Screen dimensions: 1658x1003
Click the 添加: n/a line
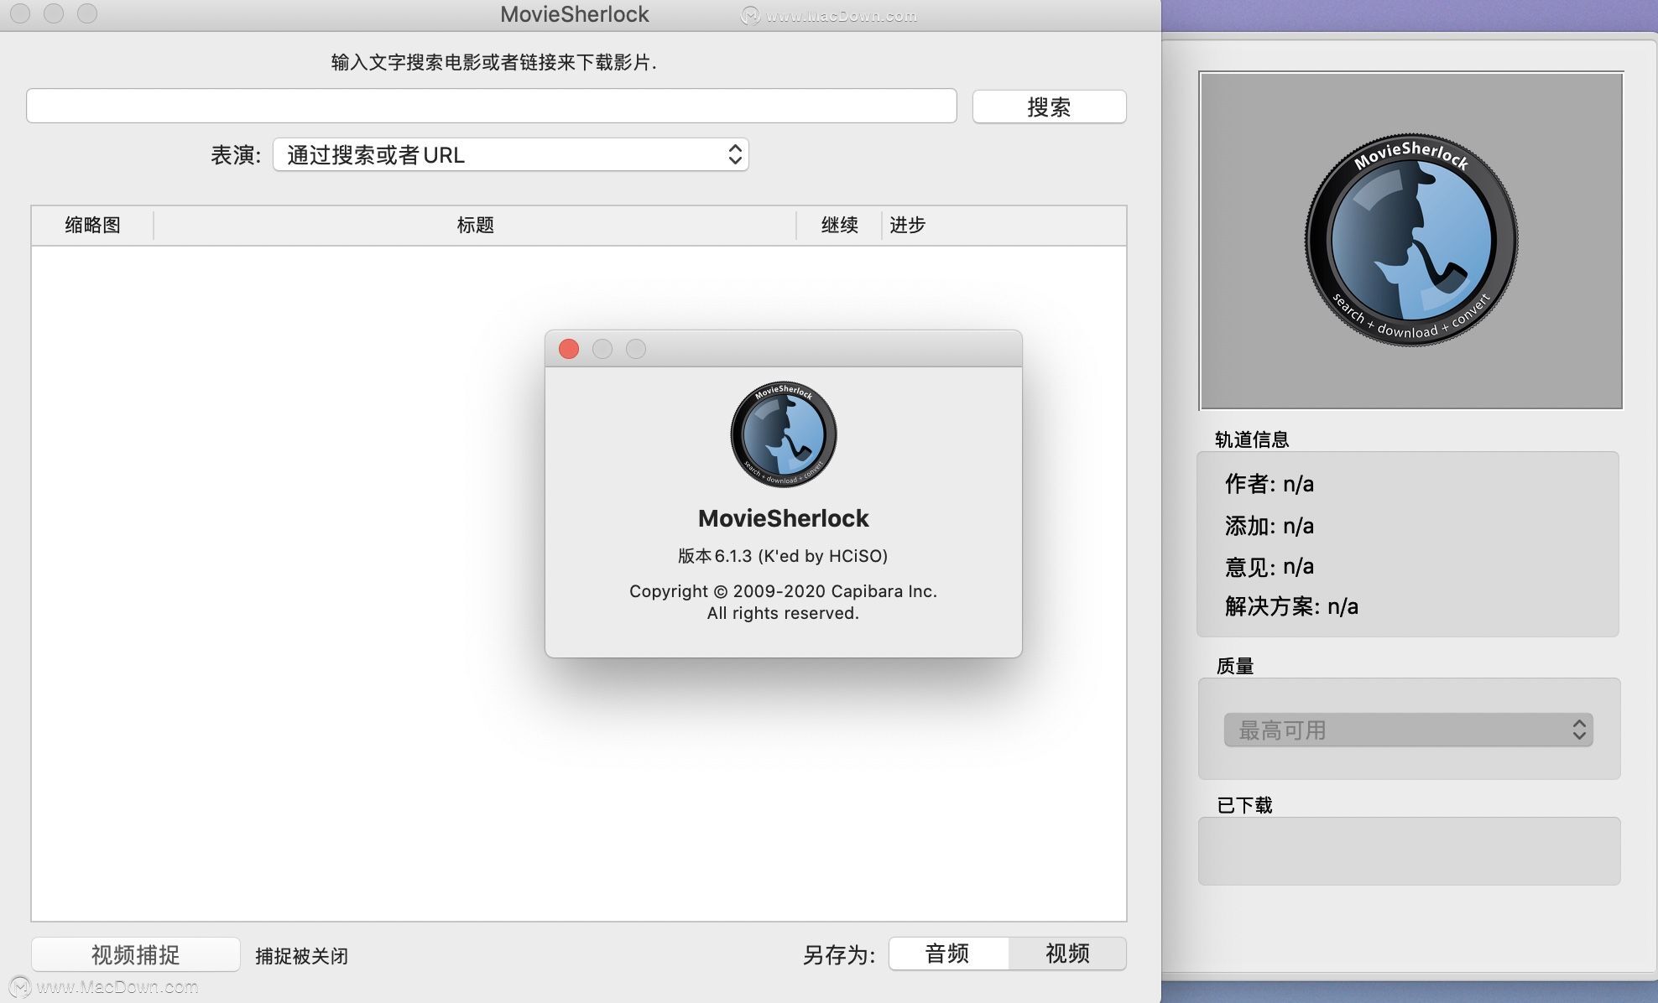tap(1270, 526)
